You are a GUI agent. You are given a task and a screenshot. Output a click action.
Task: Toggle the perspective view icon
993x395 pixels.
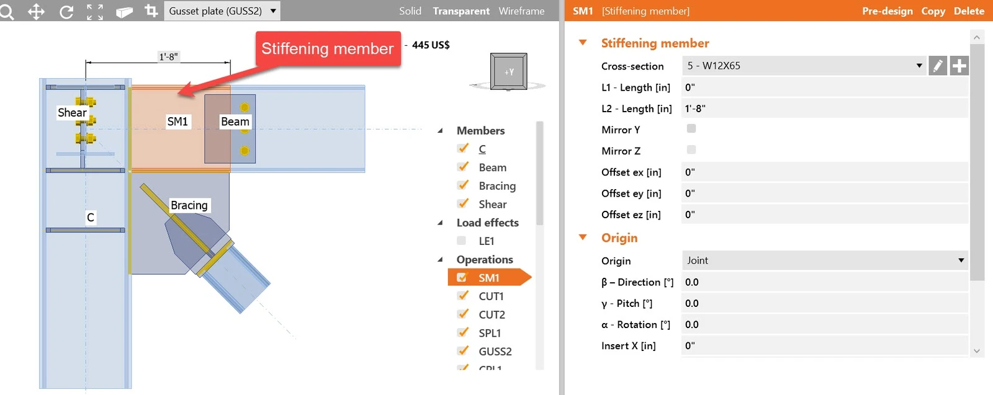click(124, 11)
